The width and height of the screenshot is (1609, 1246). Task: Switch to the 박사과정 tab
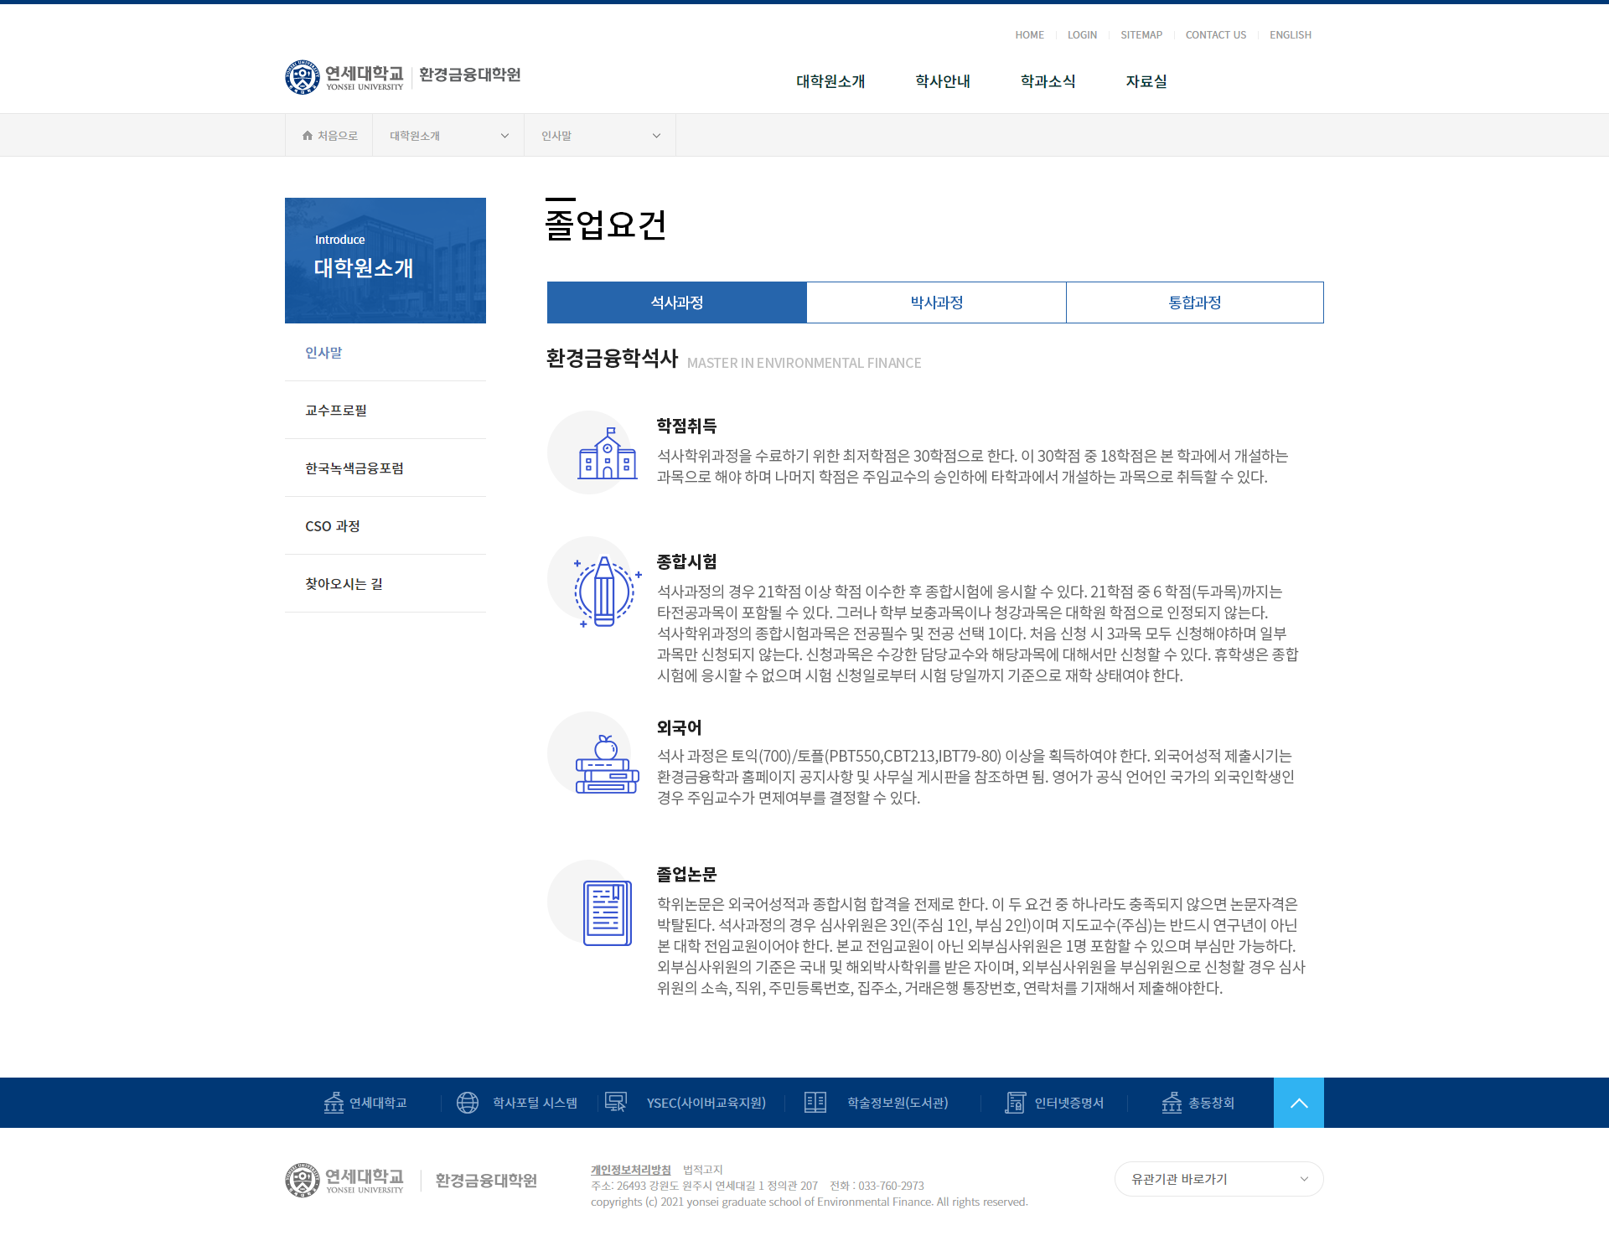point(936,302)
